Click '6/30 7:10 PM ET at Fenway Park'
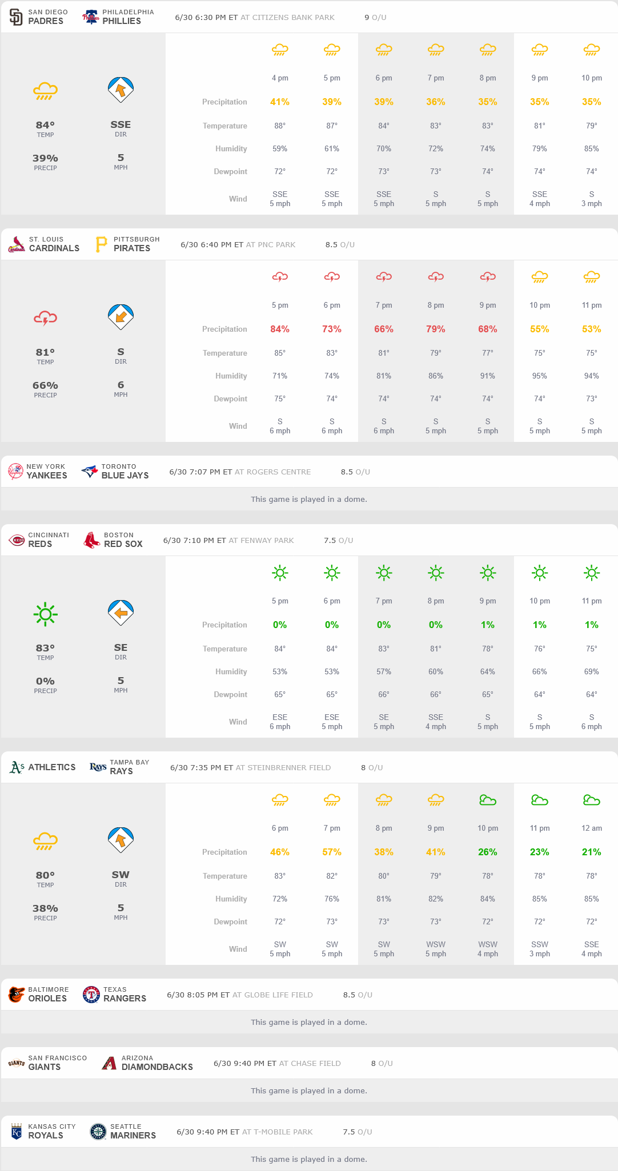This screenshot has width=618, height=1171. [x=228, y=541]
